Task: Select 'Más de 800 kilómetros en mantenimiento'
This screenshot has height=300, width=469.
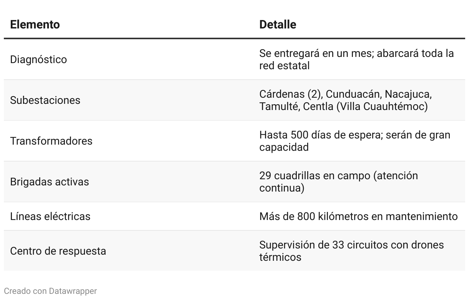Action: 358,217
